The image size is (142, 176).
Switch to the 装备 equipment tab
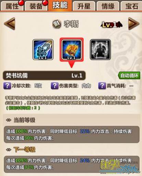[36, 6]
